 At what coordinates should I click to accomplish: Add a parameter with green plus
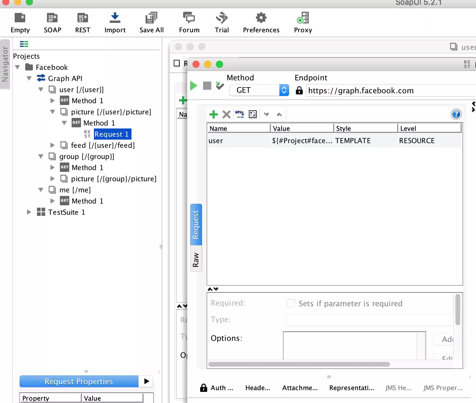pyautogui.click(x=214, y=114)
